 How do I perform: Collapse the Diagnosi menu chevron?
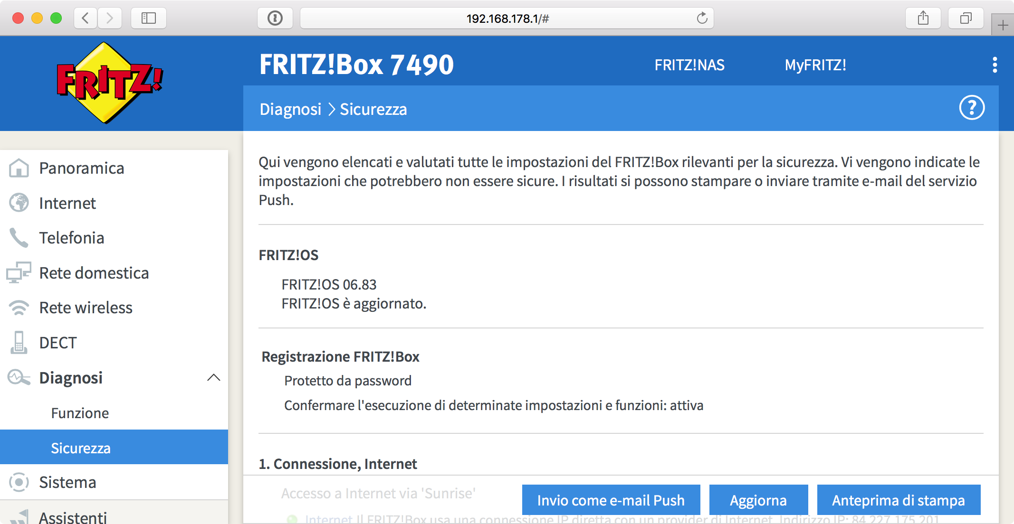click(x=214, y=378)
